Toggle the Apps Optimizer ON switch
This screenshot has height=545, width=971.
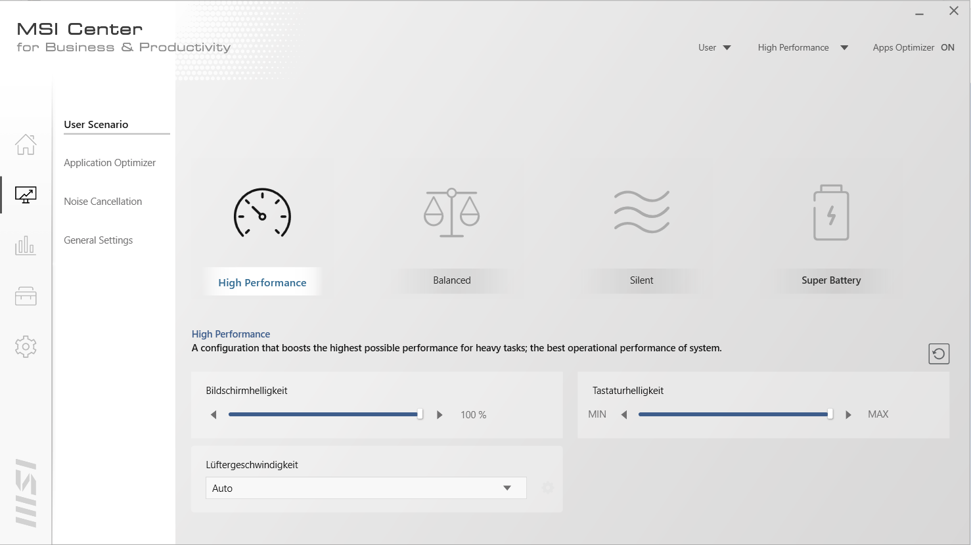click(x=947, y=47)
